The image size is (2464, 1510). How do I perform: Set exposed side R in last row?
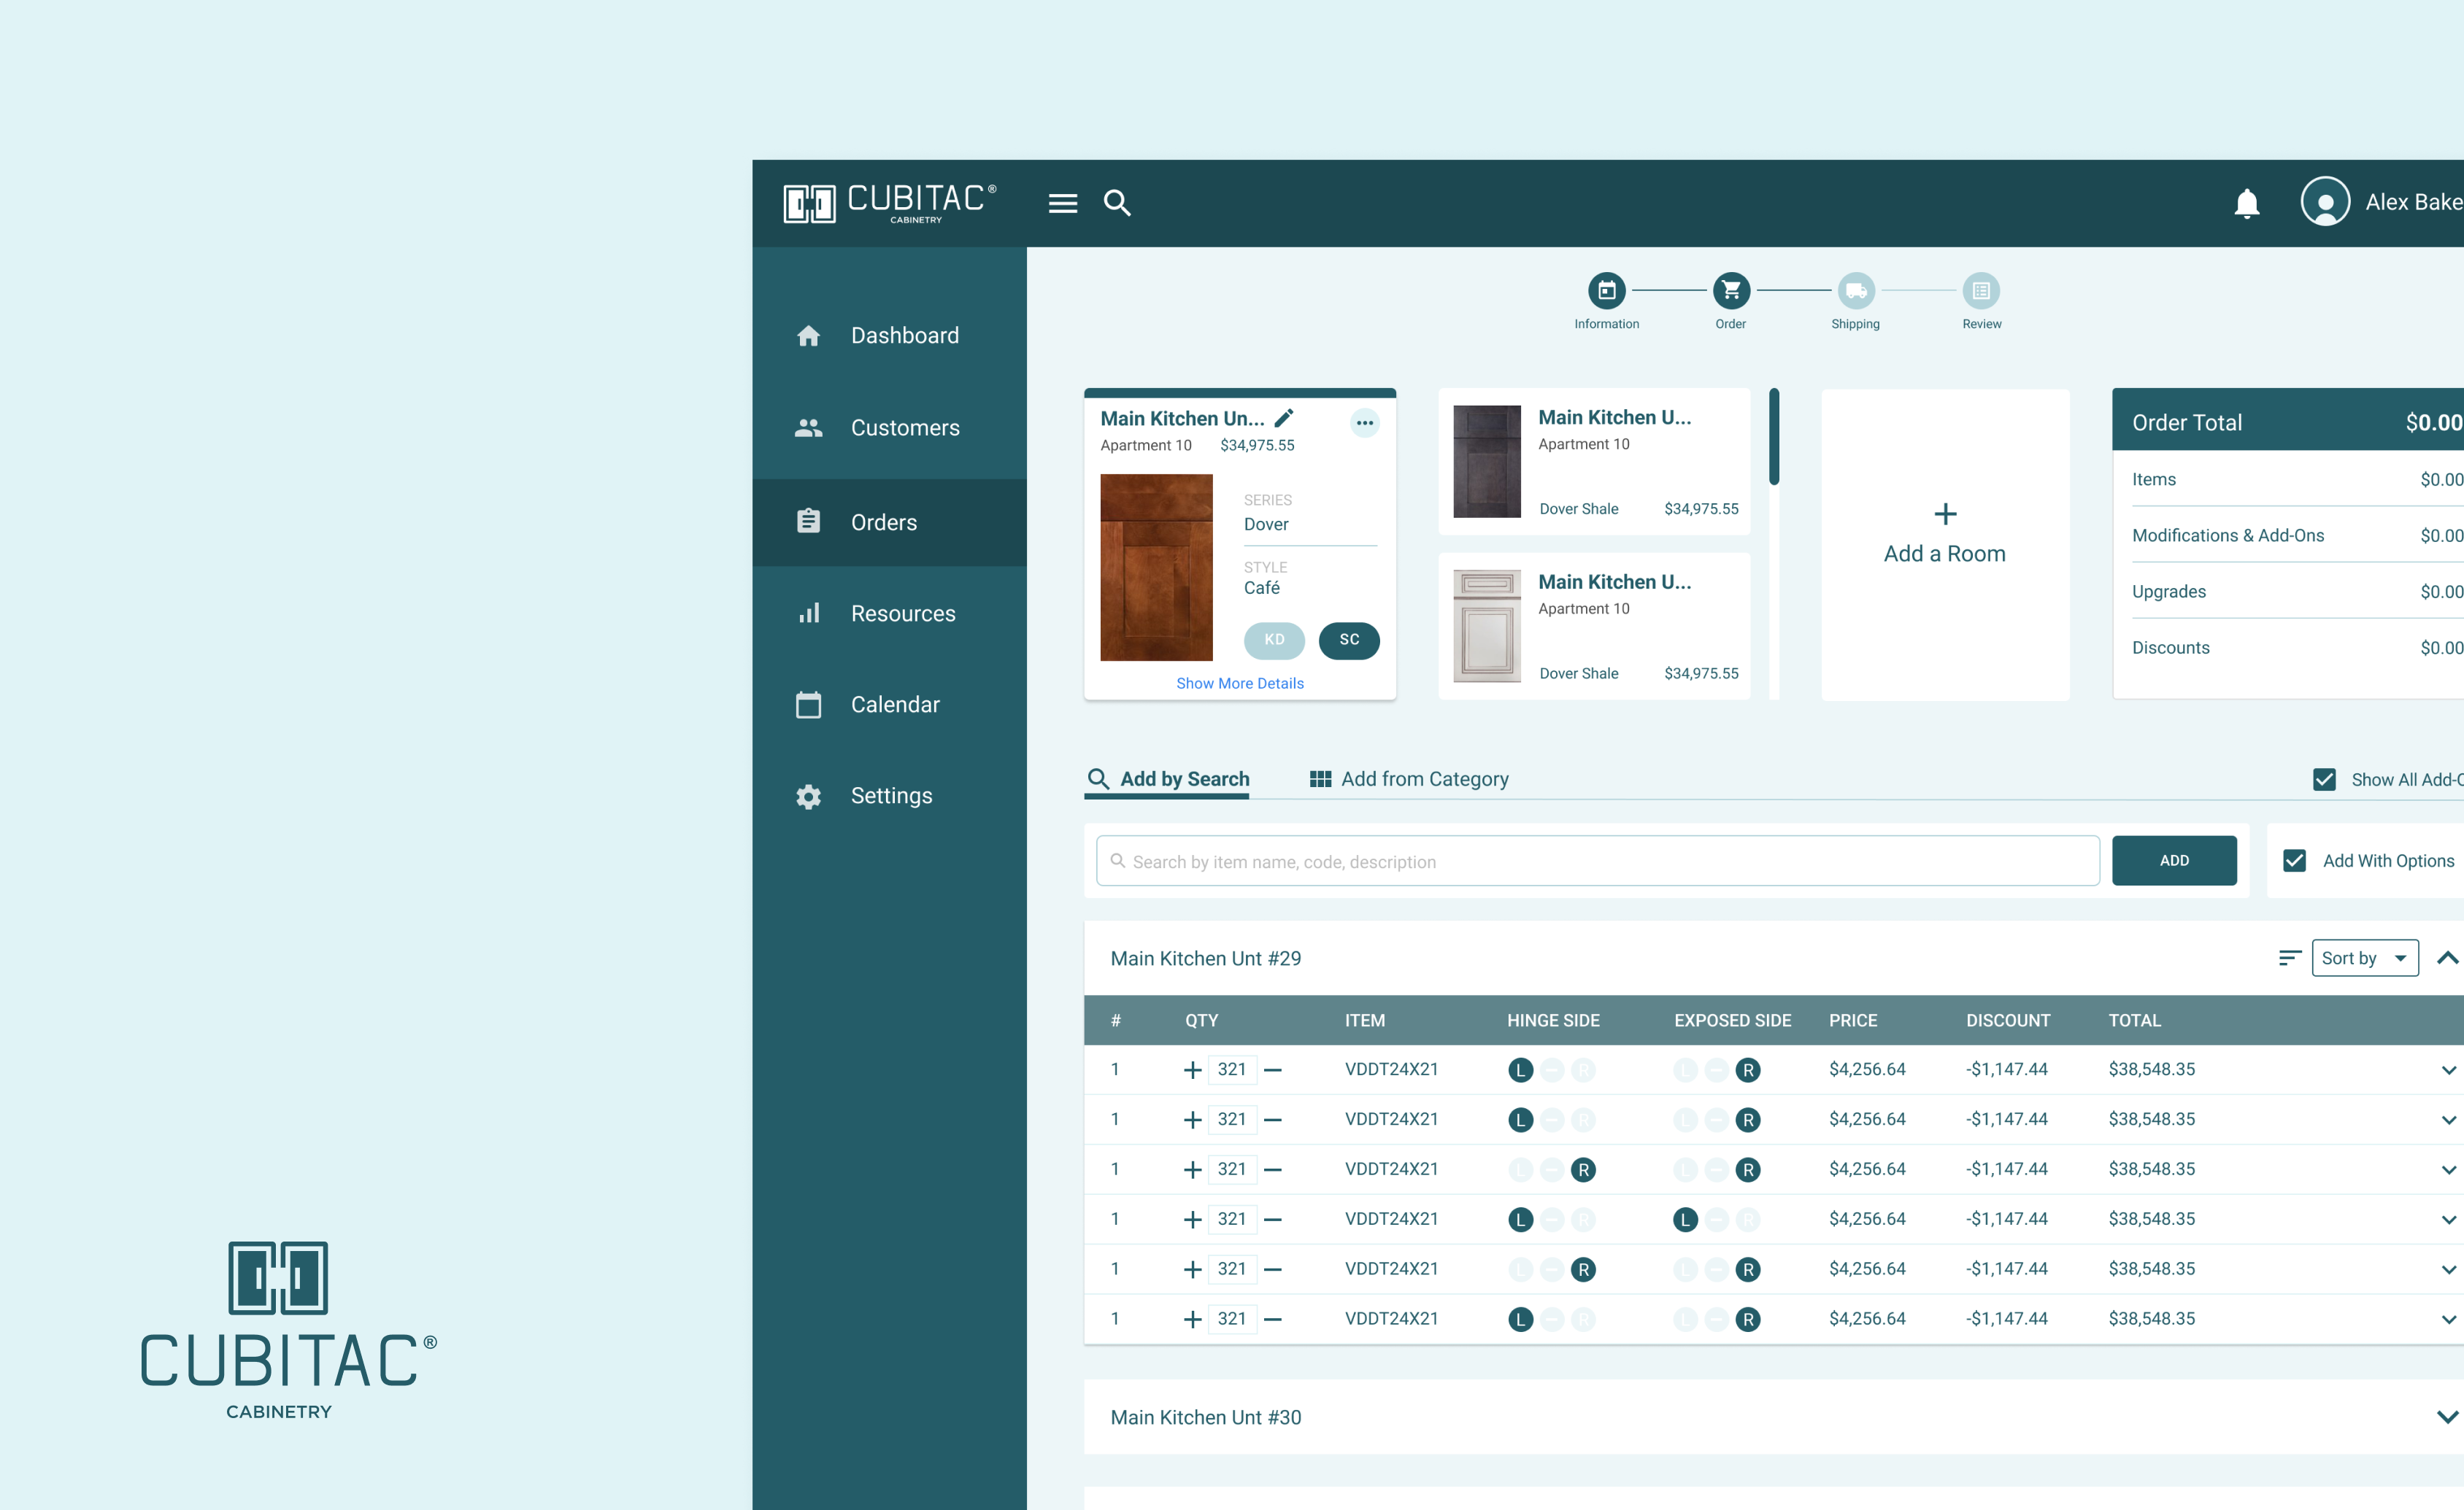[x=1748, y=1320]
